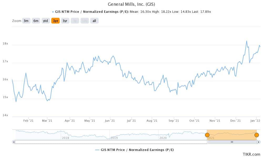
Task: Click the scrollbar right arrow
Action: click(x=259, y=142)
